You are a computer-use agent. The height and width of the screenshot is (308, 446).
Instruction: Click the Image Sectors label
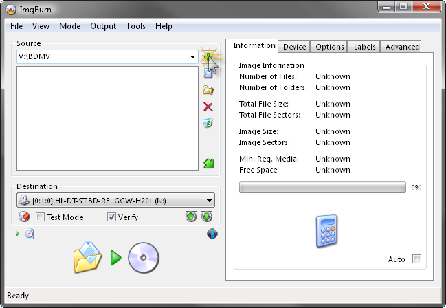tap(265, 142)
